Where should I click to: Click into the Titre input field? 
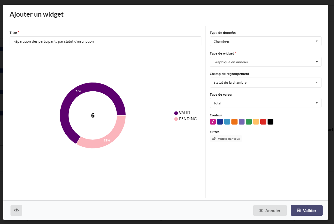[105, 41]
